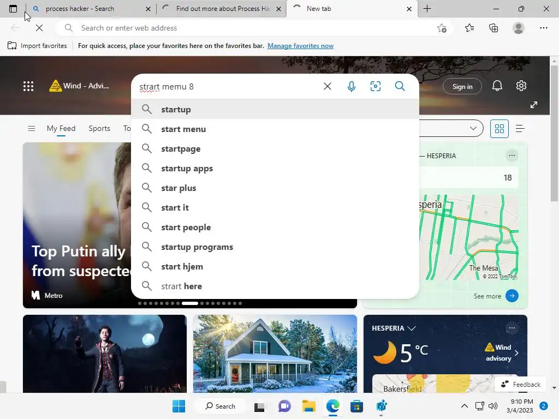The width and height of the screenshot is (559, 419).
Task: Stop loading the page
Action: tap(39, 28)
